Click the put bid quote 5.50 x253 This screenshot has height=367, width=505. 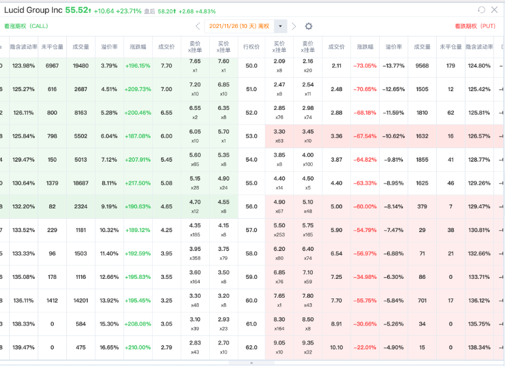tap(279, 230)
